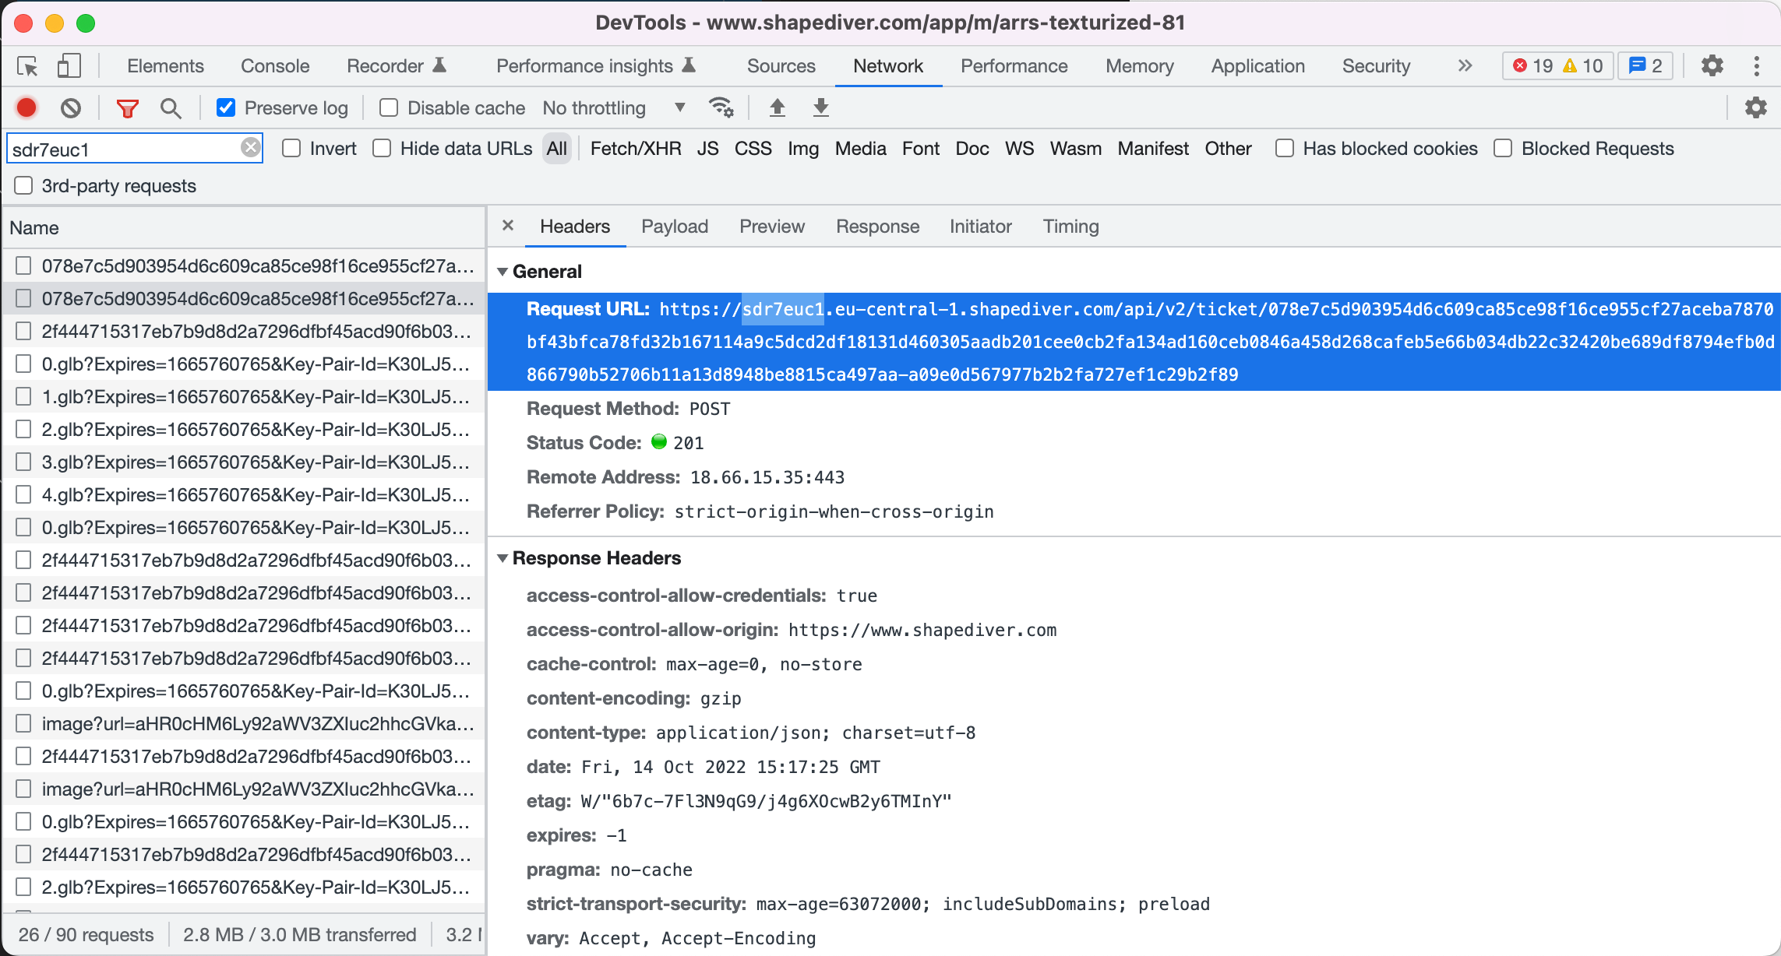Switch to the Payload tab
The width and height of the screenshot is (1781, 956).
click(x=675, y=227)
